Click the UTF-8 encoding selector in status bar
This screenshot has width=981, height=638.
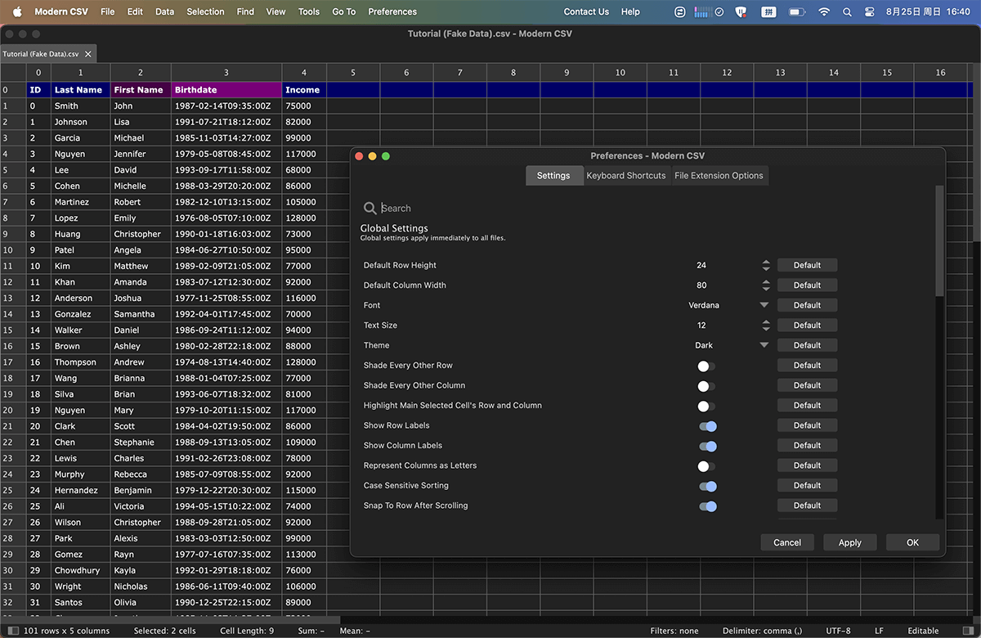point(839,631)
